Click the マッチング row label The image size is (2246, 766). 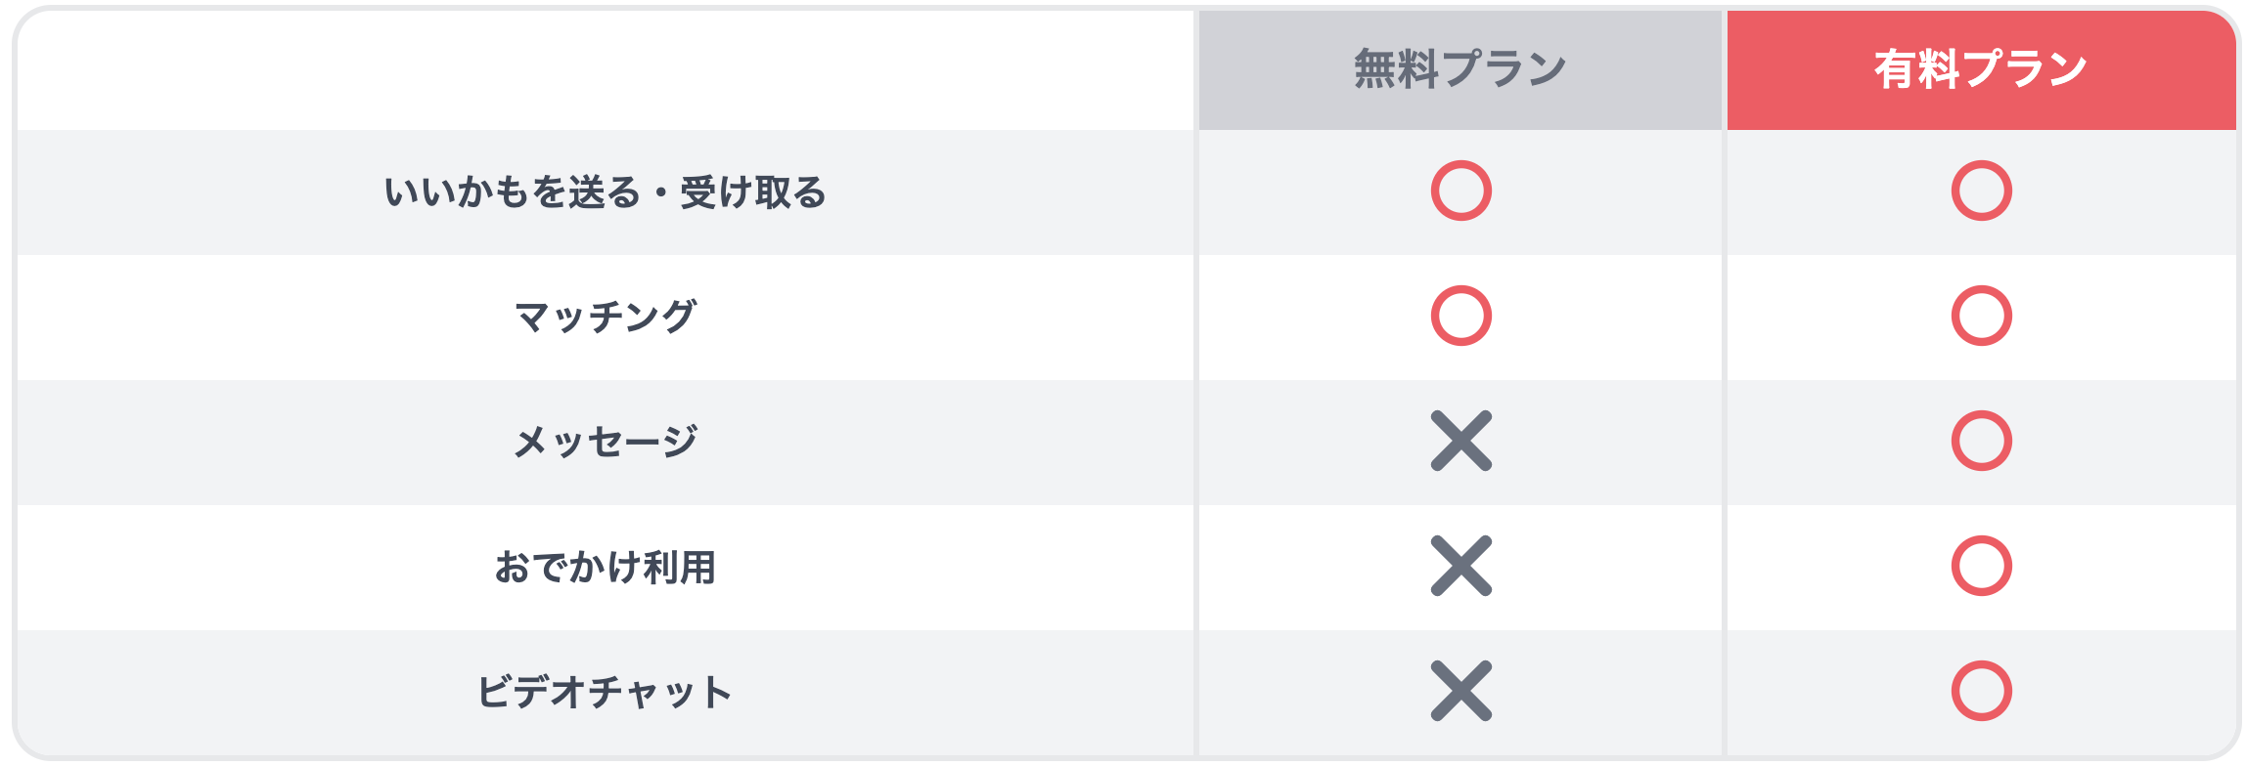tap(605, 317)
